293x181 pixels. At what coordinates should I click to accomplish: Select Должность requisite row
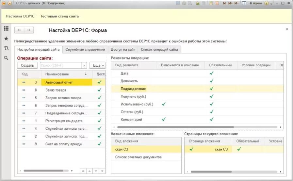197,81
